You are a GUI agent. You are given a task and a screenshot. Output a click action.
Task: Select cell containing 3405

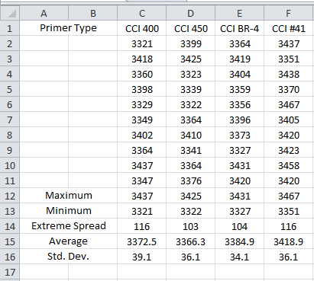click(x=288, y=120)
